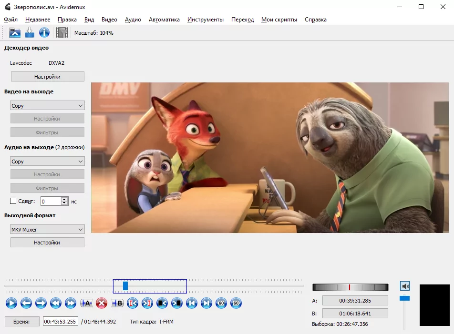Go to next cut point icon
454x334 pixels.
(x=147, y=303)
